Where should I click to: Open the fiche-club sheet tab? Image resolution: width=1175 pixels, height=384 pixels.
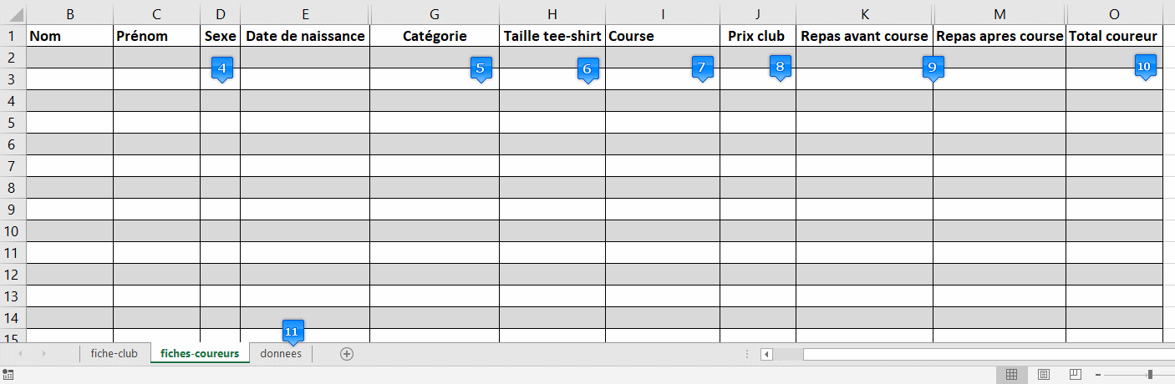(114, 354)
